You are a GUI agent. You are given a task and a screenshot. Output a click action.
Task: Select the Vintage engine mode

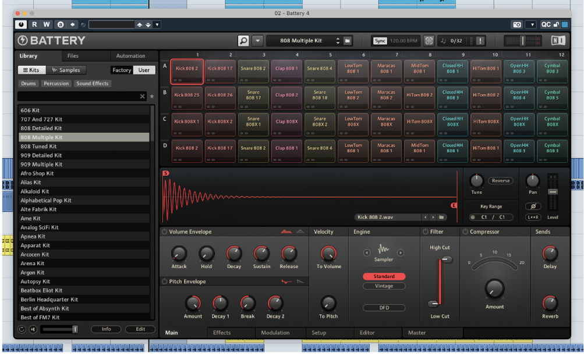384,286
